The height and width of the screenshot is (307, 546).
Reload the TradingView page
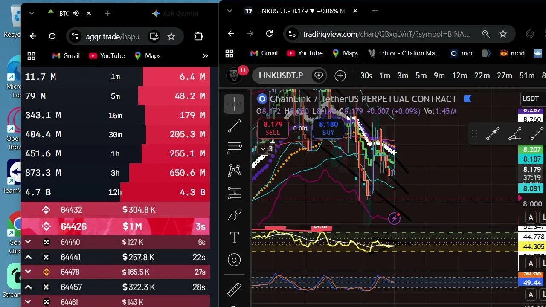click(x=269, y=34)
